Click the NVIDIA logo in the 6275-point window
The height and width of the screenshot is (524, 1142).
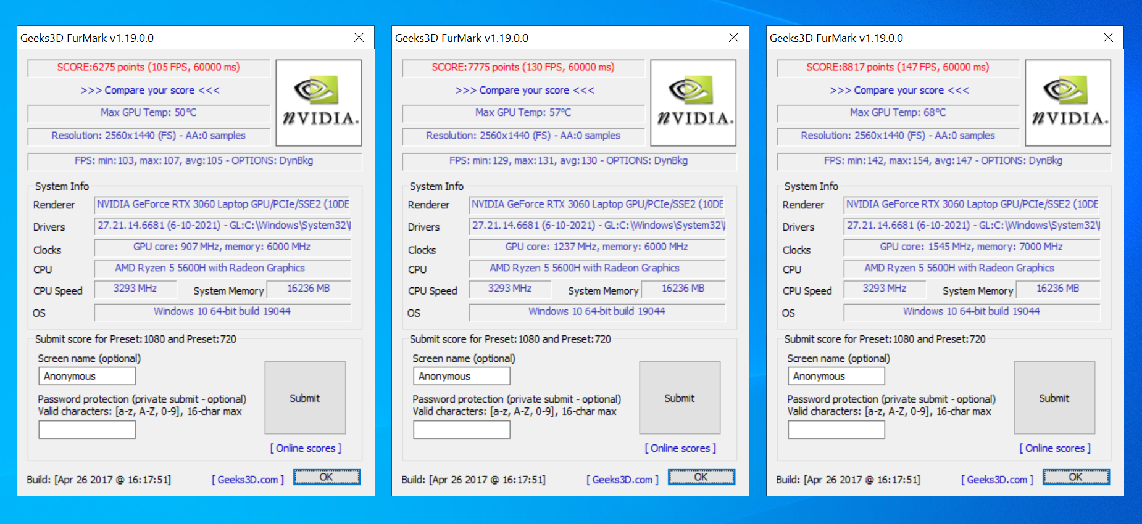pyautogui.click(x=319, y=103)
